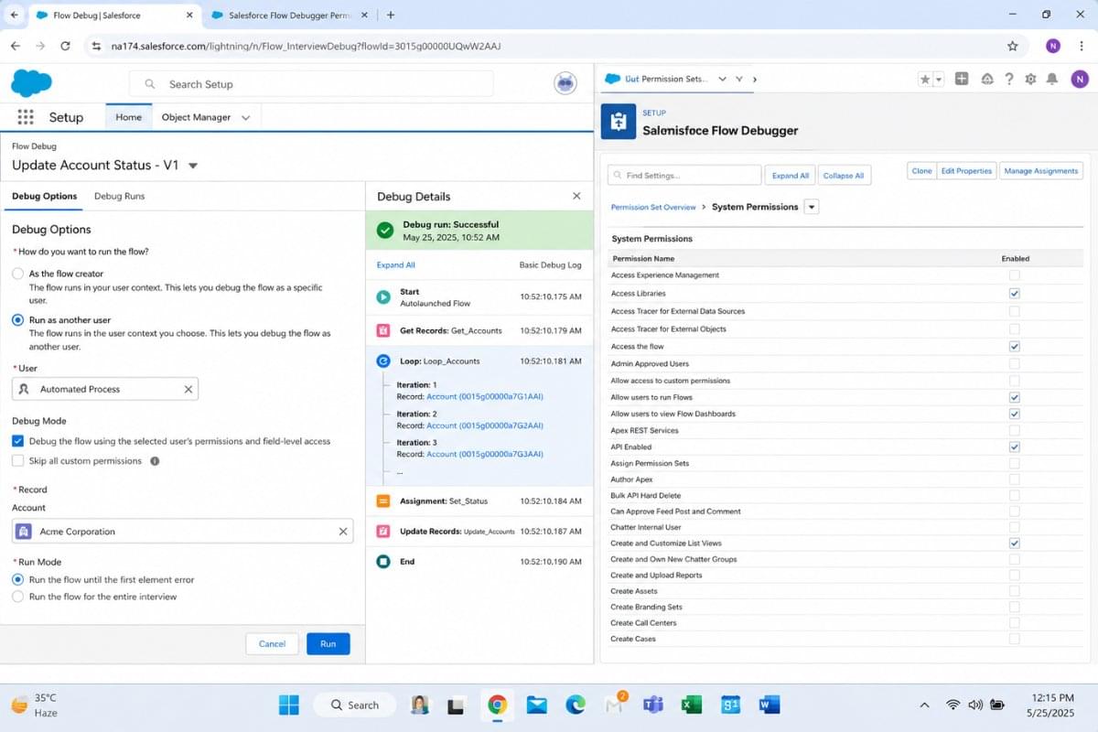Select Run the flow for the entire interview
This screenshot has height=732, width=1098.
[17, 597]
